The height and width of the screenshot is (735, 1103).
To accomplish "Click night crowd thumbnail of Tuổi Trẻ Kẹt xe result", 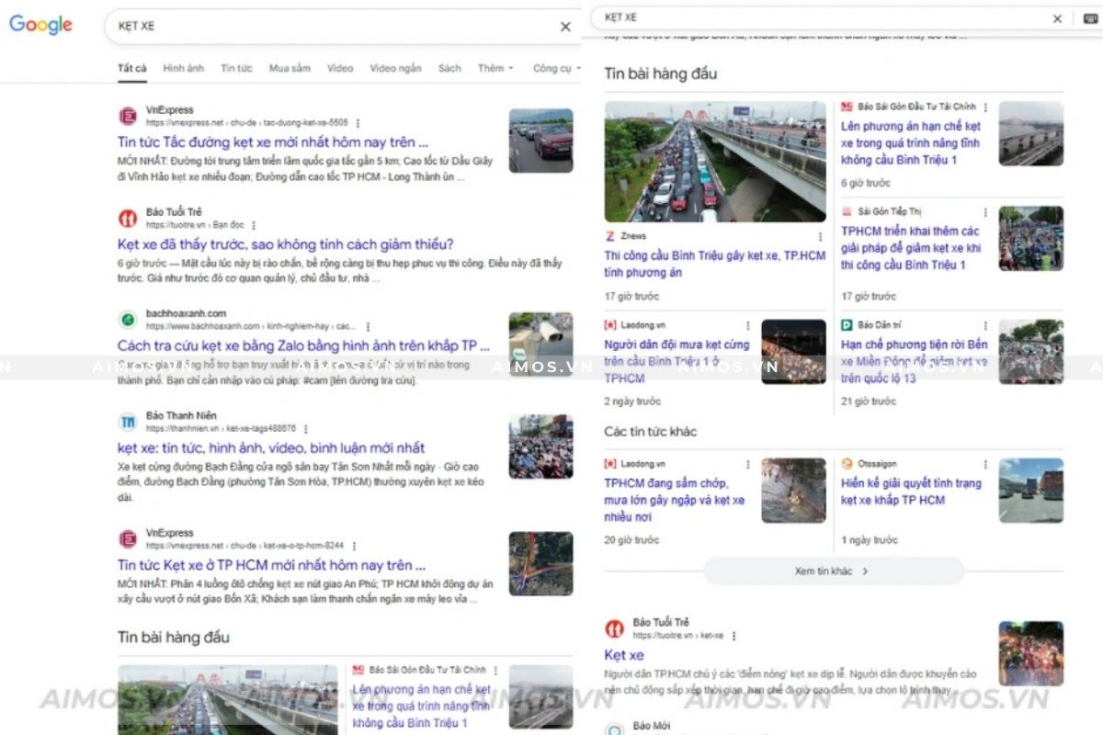I will pyautogui.click(x=1031, y=653).
